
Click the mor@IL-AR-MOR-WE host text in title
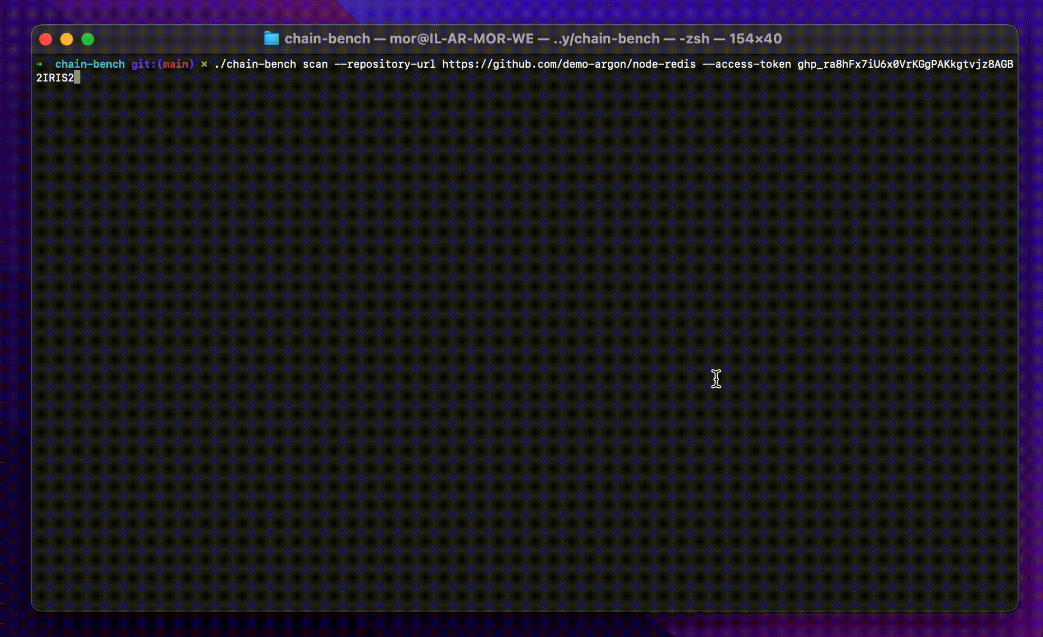pyautogui.click(x=461, y=39)
